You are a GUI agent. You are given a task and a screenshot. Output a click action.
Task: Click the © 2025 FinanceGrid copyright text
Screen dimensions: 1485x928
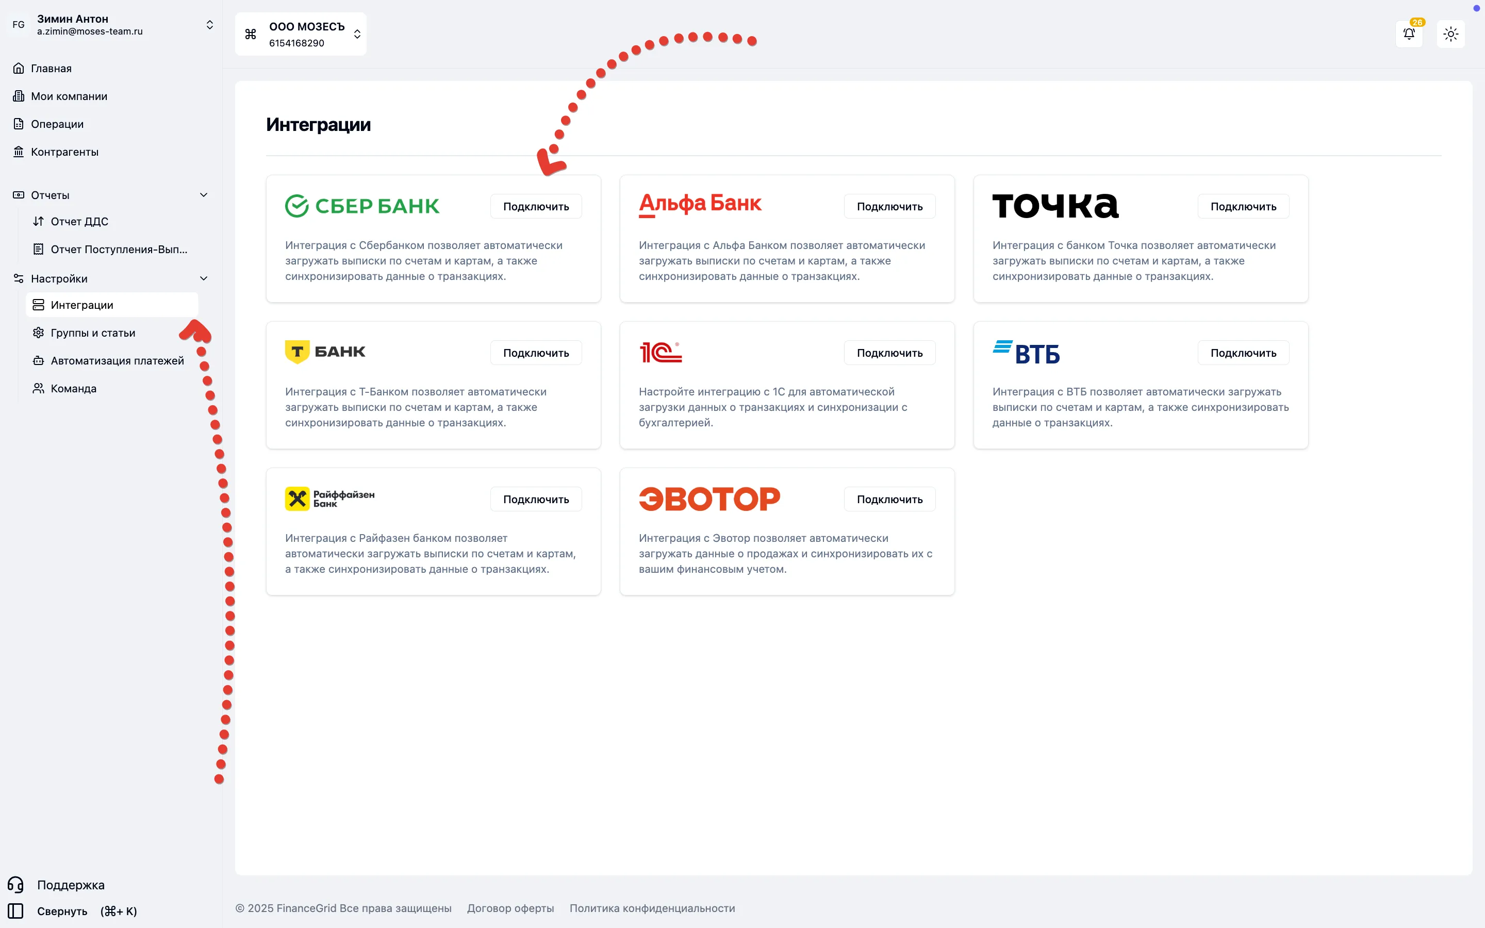343,908
